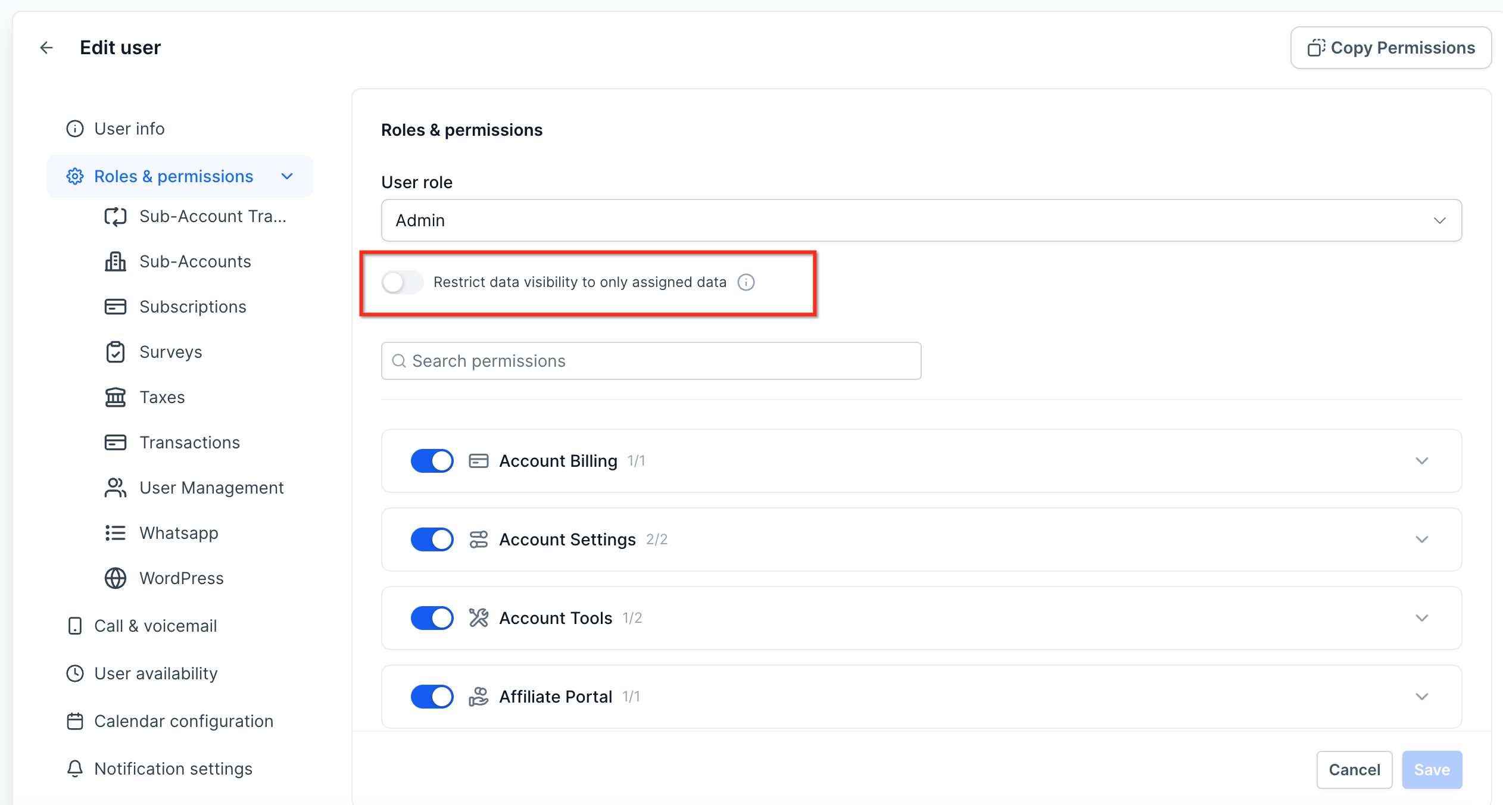The height and width of the screenshot is (805, 1503).
Task: Expand the Account Settings section chevron
Action: click(x=1422, y=539)
